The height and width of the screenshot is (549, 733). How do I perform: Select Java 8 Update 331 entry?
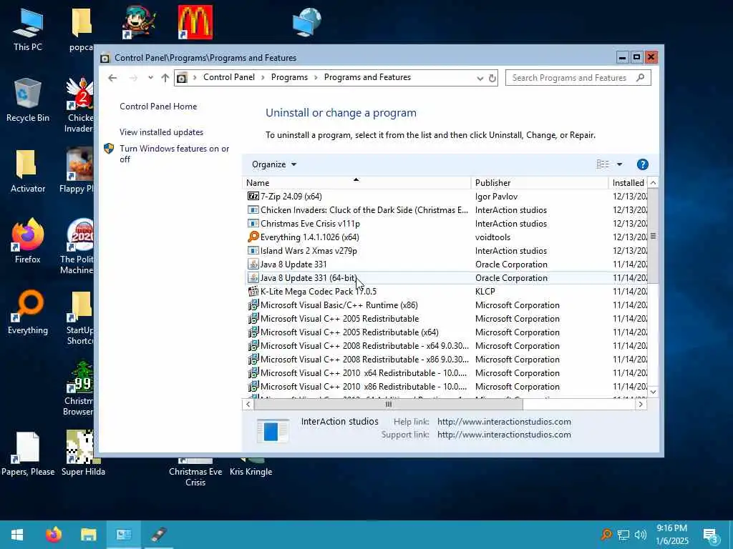447,264
